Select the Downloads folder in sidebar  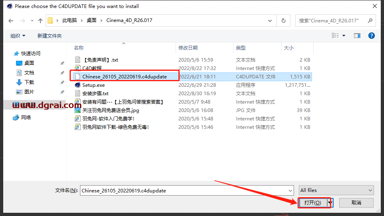click(x=29, y=82)
